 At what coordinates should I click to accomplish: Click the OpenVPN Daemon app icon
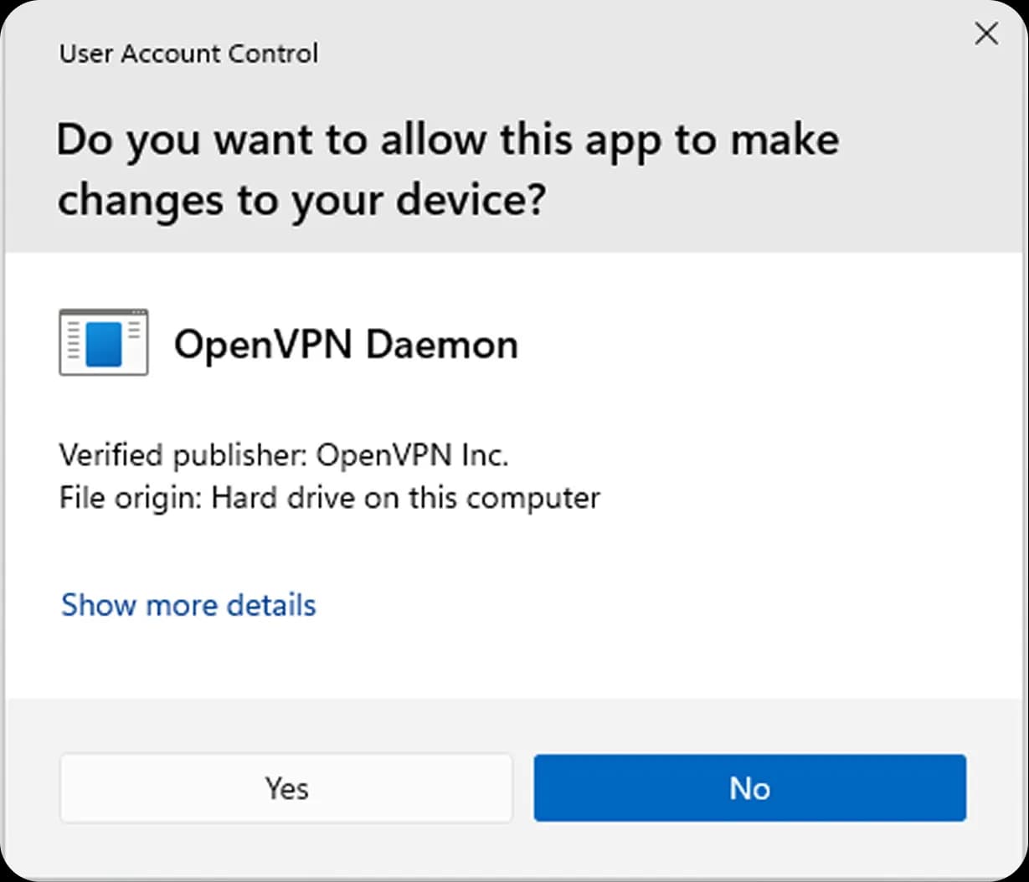[x=104, y=342]
